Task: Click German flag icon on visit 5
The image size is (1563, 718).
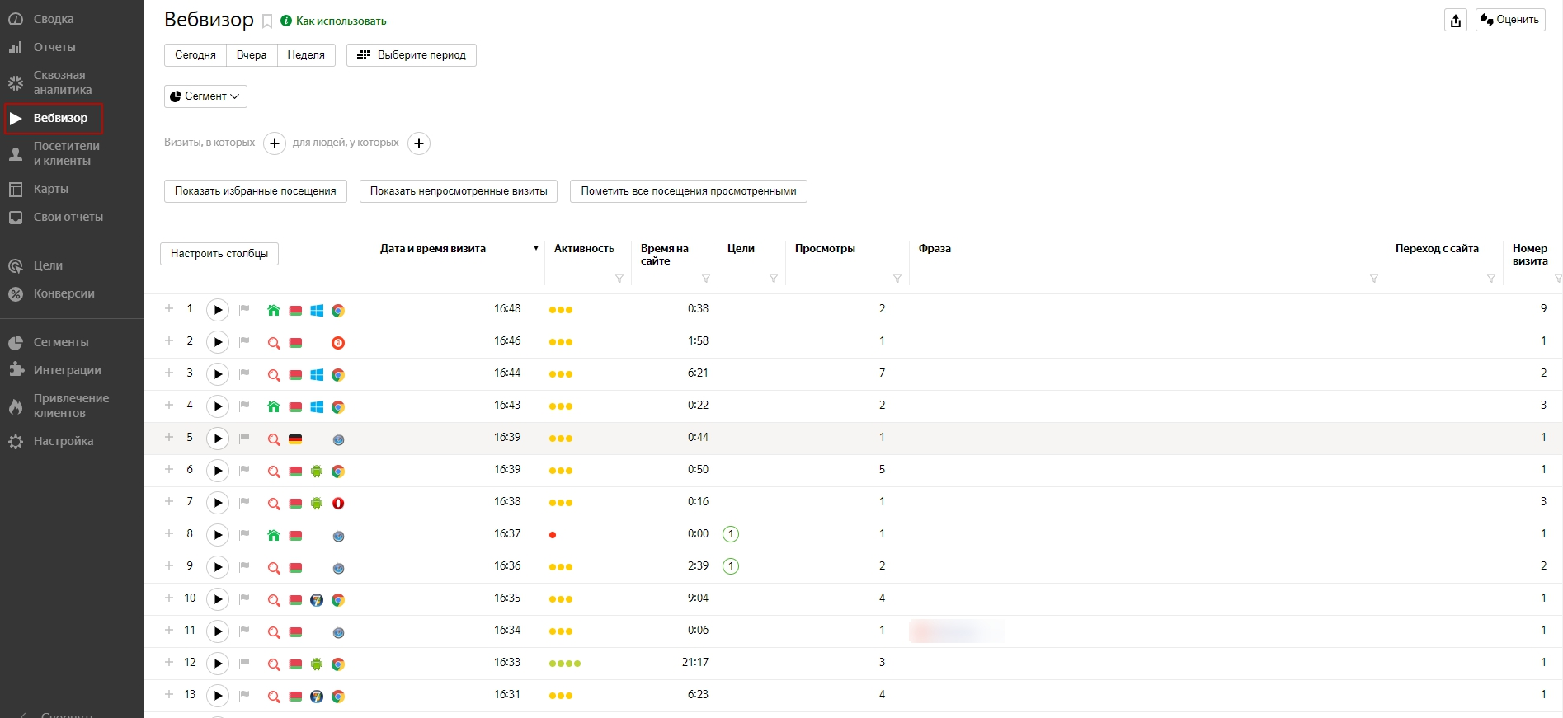Action: [x=295, y=439]
